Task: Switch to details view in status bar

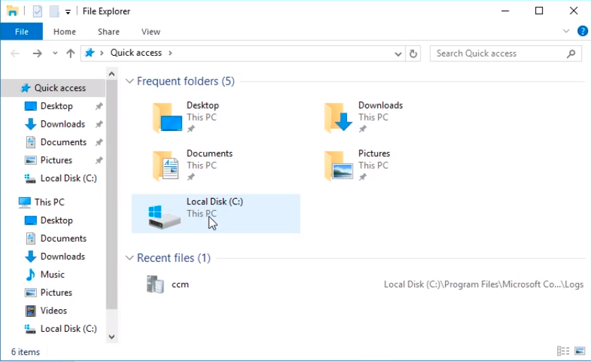Action: click(x=563, y=351)
